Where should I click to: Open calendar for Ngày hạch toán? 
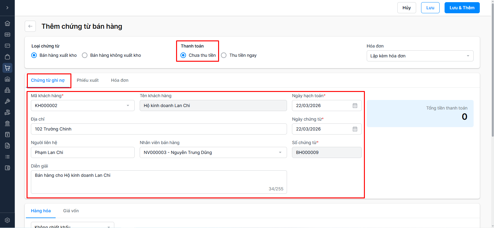point(355,106)
